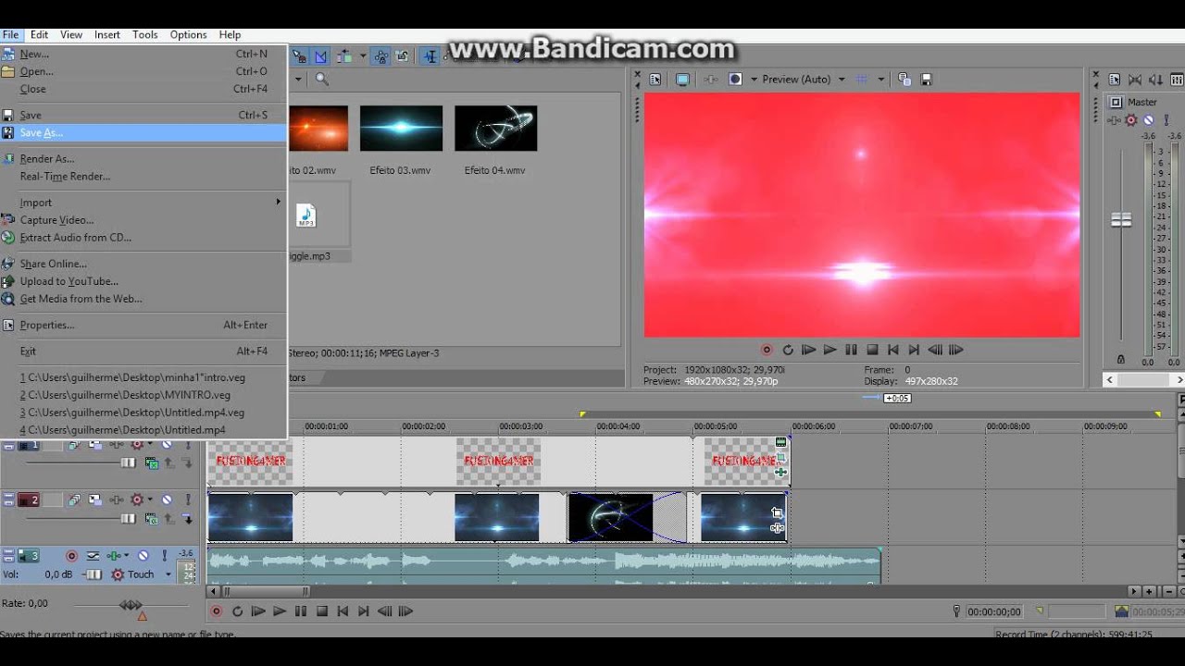Mute video track 2

tap(167, 499)
